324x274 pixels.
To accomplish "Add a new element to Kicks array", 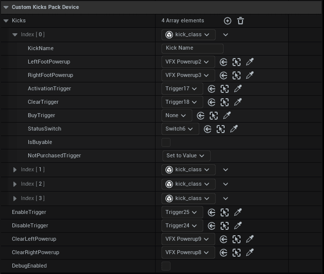I will pyautogui.click(x=228, y=21).
